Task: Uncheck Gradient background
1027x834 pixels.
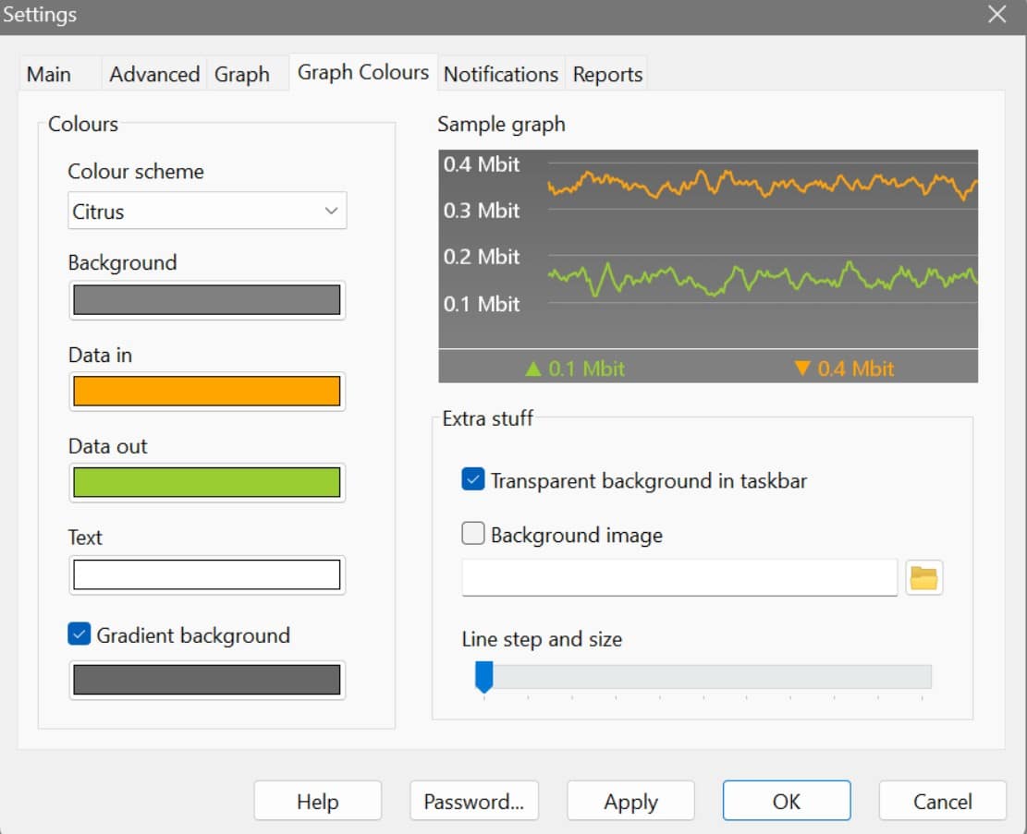Action: point(79,634)
